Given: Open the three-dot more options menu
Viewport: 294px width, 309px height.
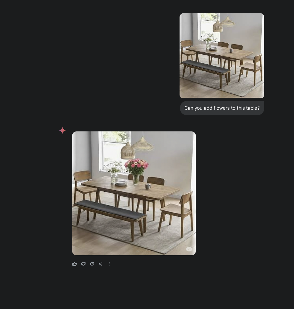Looking at the screenshot, I should coord(109,264).
